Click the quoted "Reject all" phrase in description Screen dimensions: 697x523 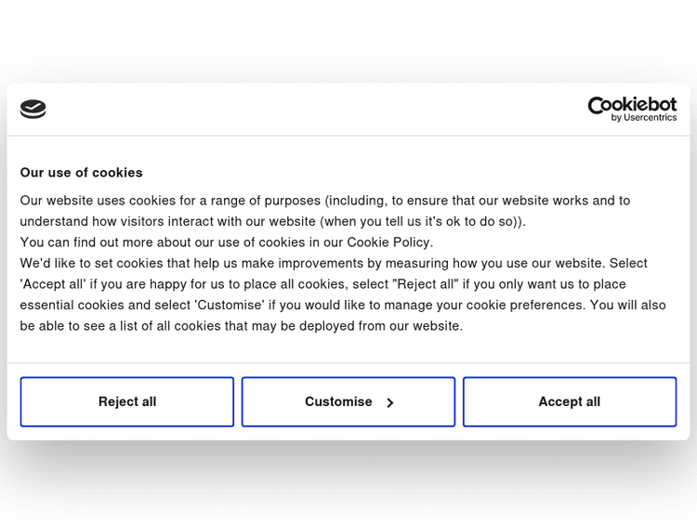pos(427,284)
